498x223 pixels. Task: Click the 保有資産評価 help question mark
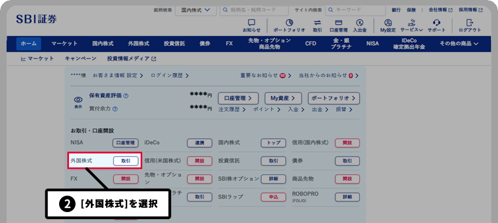tap(126, 96)
